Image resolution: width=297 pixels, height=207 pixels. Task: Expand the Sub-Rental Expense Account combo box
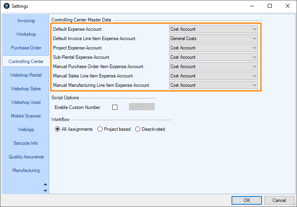pos(214,57)
